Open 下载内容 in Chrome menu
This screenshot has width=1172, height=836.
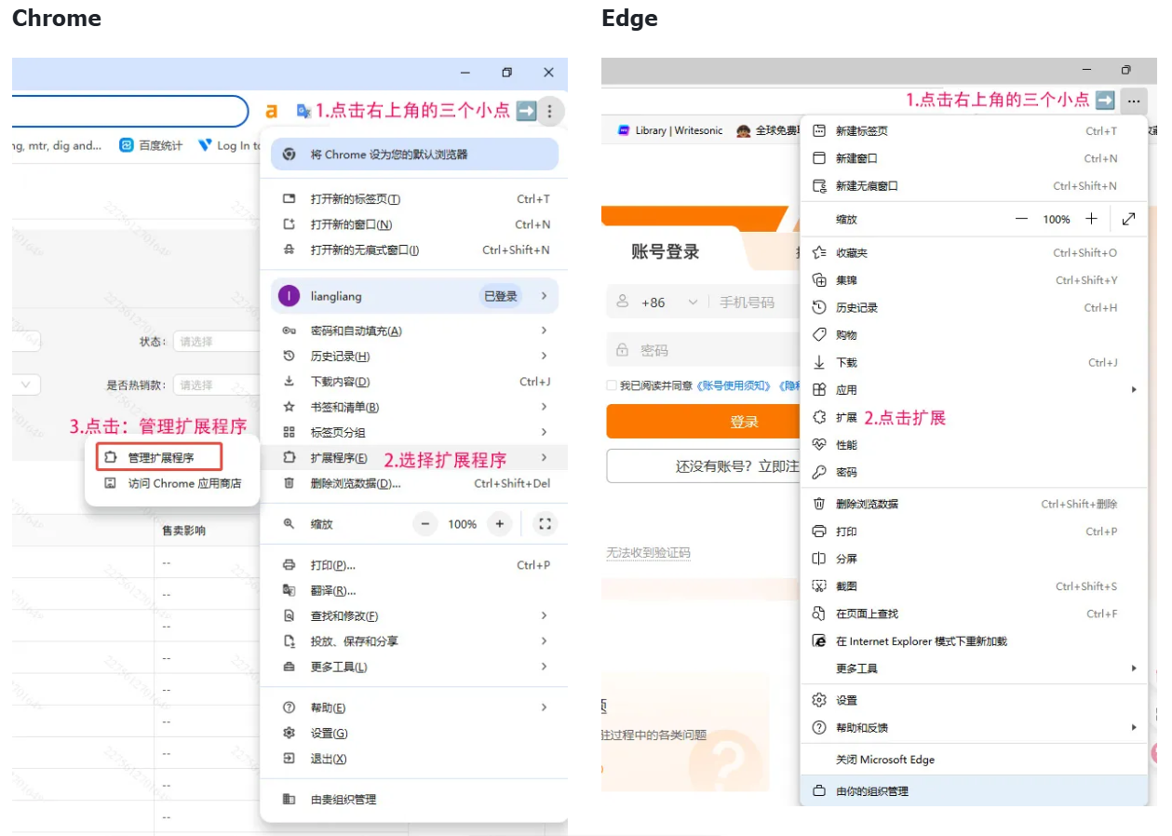pos(414,382)
